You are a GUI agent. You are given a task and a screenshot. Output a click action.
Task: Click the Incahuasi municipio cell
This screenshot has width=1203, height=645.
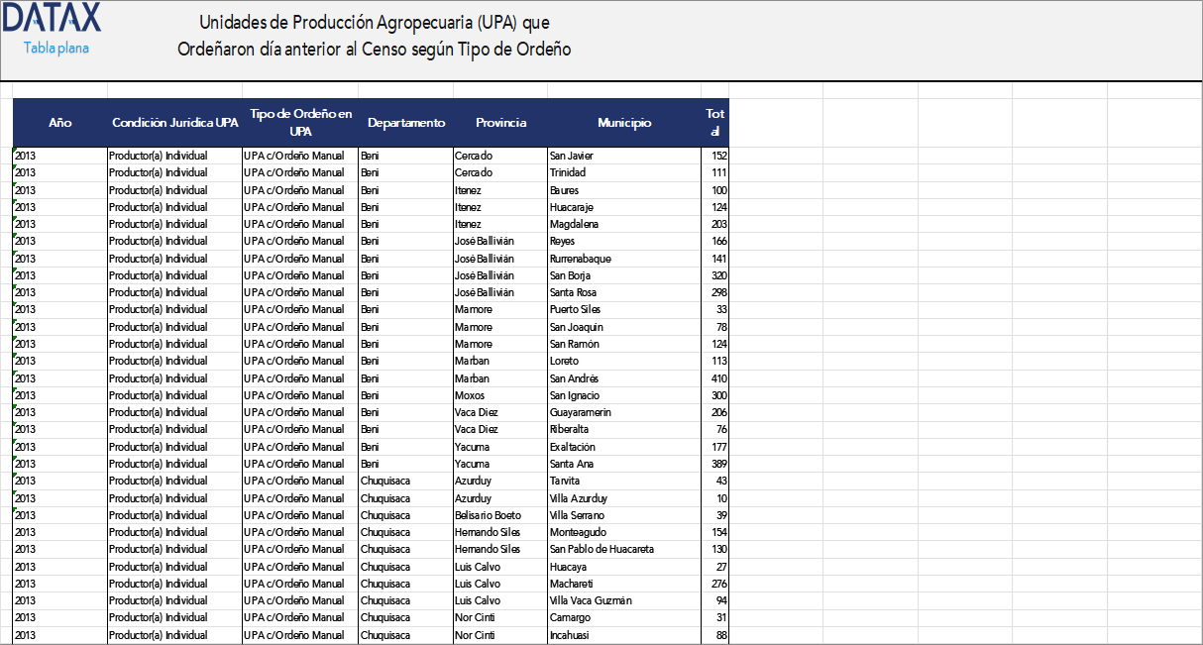[570, 635]
